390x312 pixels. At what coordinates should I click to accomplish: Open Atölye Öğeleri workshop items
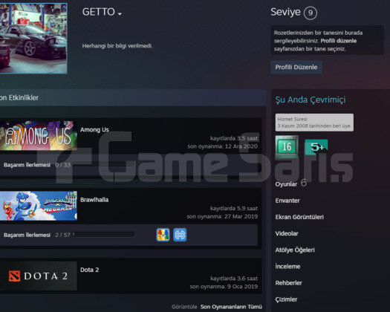295,250
